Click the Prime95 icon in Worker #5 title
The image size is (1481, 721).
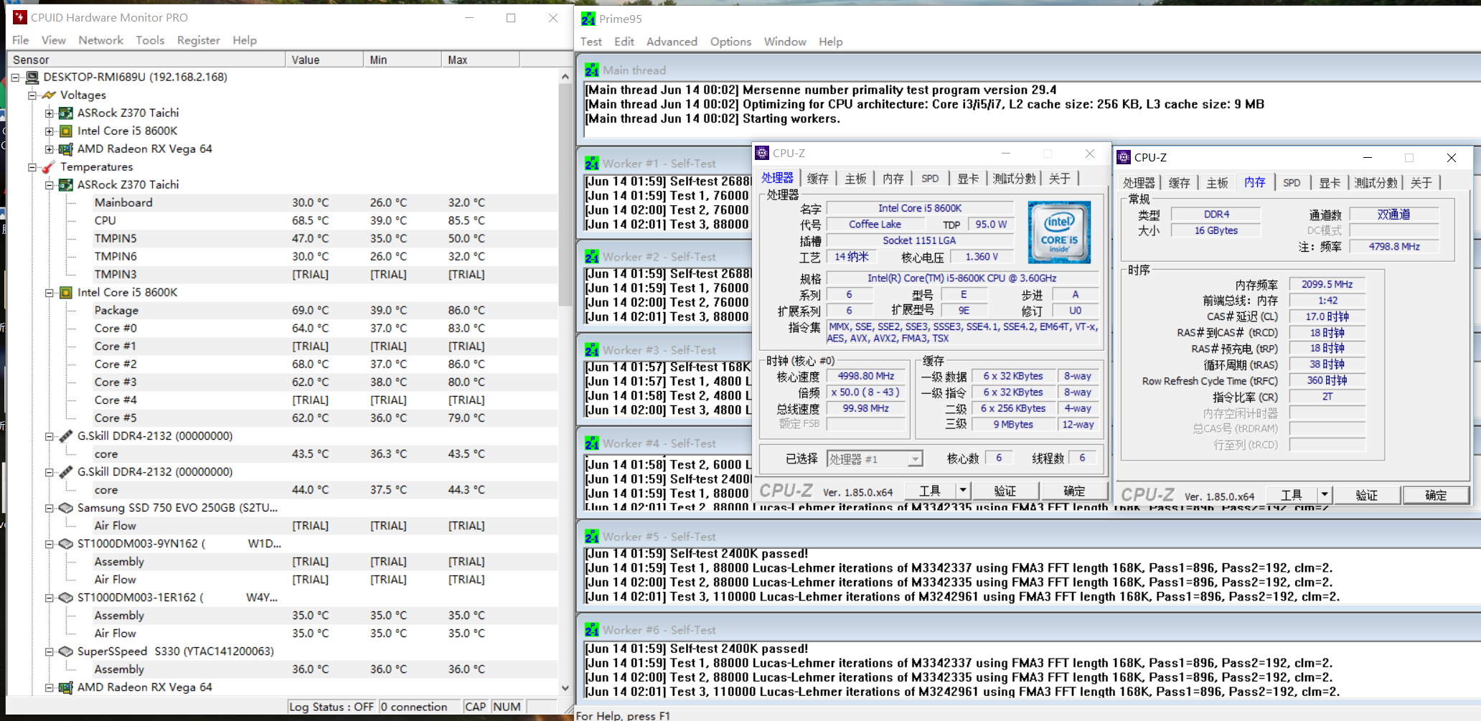[x=591, y=537]
